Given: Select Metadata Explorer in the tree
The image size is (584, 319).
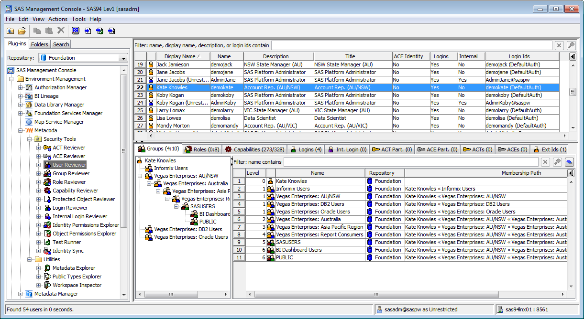Looking at the screenshot, I should click(74, 268).
